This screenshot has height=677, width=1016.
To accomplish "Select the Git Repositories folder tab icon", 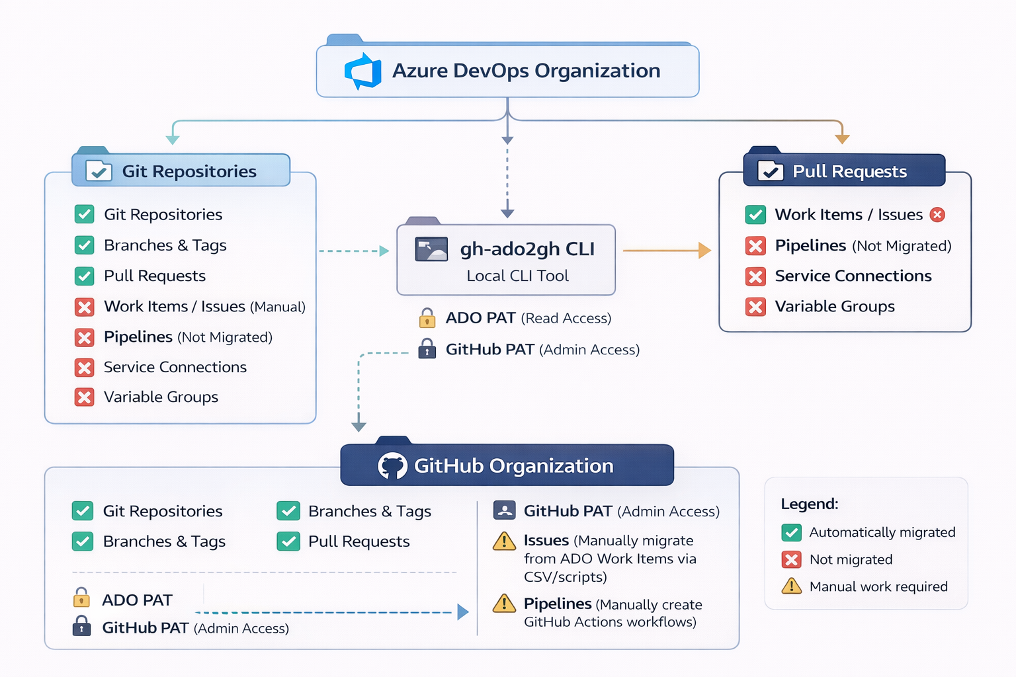I will pos(97,171).
